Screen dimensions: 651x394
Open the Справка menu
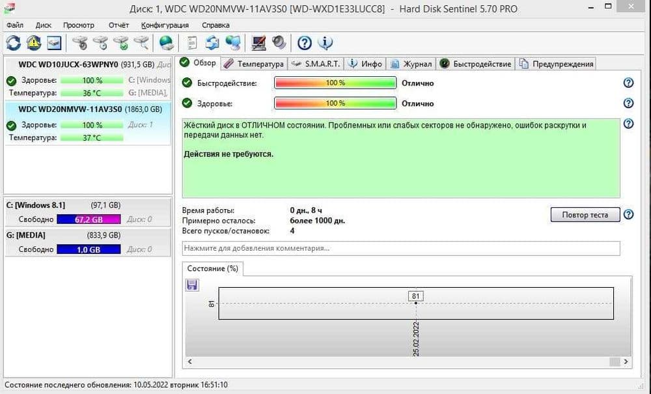coord(215,25)
